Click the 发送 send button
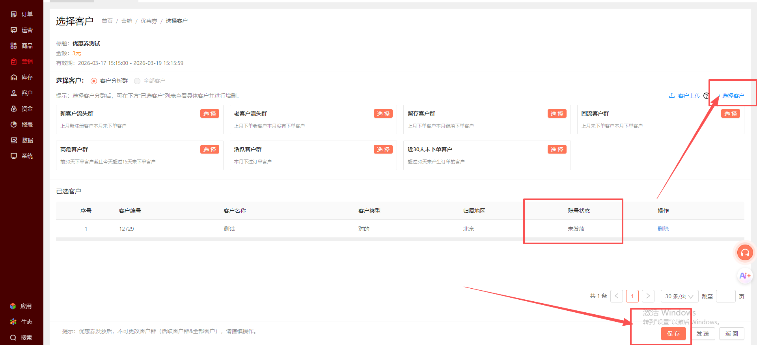The image size is (757, 345). tap(703, 334)
